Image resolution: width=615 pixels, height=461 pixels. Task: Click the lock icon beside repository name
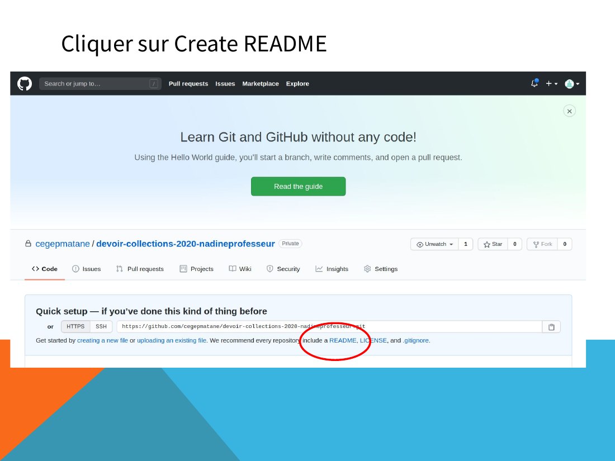pos(29,244)
